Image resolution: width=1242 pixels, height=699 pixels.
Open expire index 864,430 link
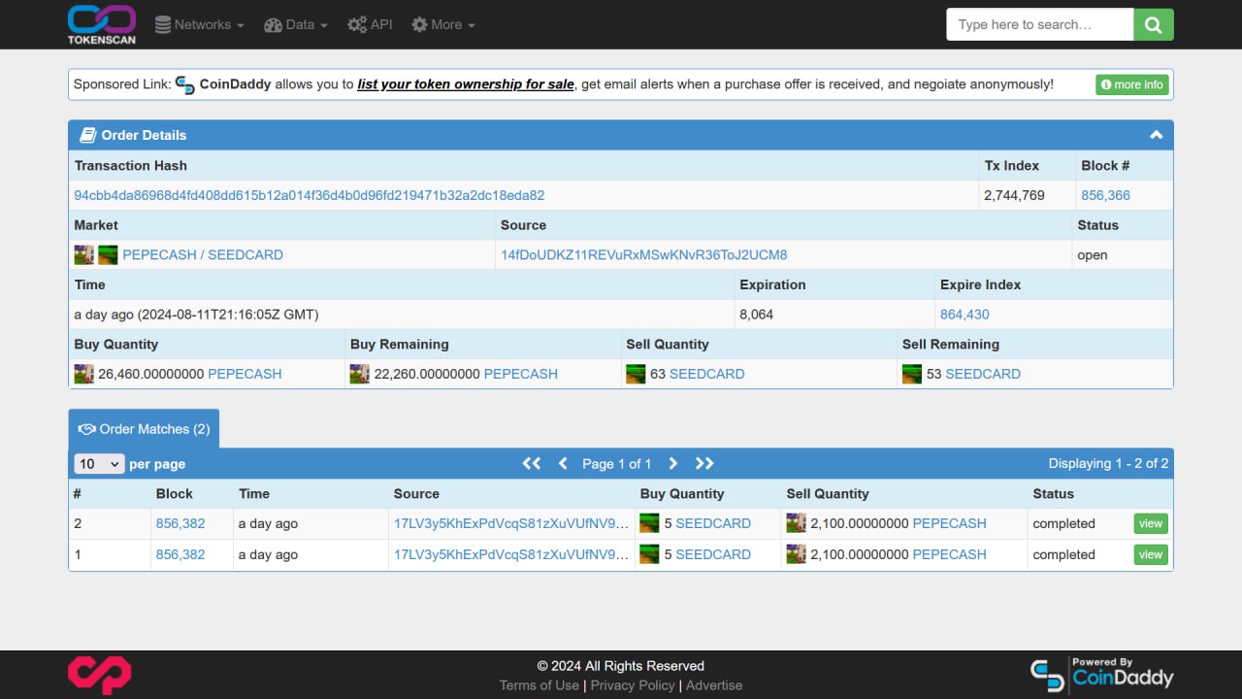coord(964,315)
